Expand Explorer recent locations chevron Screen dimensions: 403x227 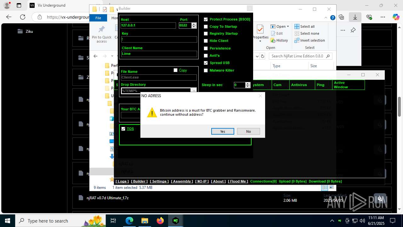[112, 56]
